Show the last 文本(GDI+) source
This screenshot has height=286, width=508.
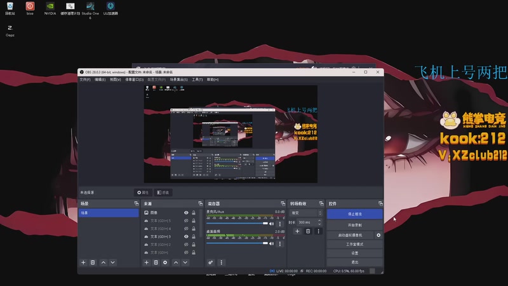186,252
